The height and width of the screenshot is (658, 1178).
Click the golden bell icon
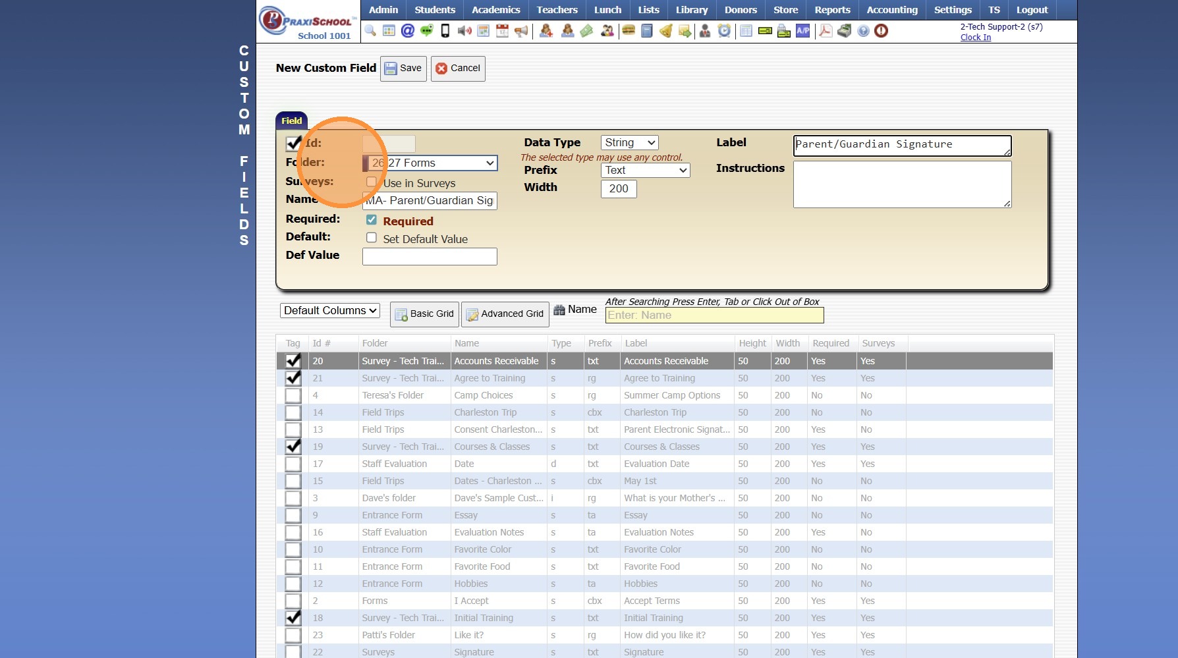tap(666, 31)
